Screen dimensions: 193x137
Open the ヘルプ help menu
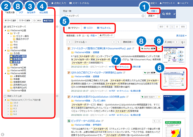tap(183, 3)
